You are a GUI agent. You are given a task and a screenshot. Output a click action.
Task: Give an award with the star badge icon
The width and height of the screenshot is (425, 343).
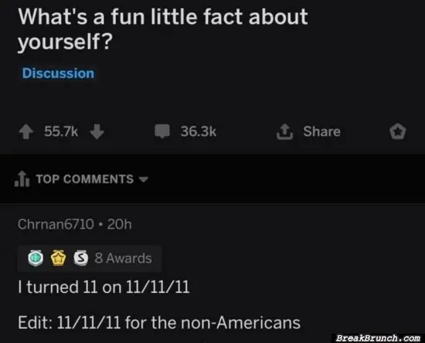click(398, 131)
